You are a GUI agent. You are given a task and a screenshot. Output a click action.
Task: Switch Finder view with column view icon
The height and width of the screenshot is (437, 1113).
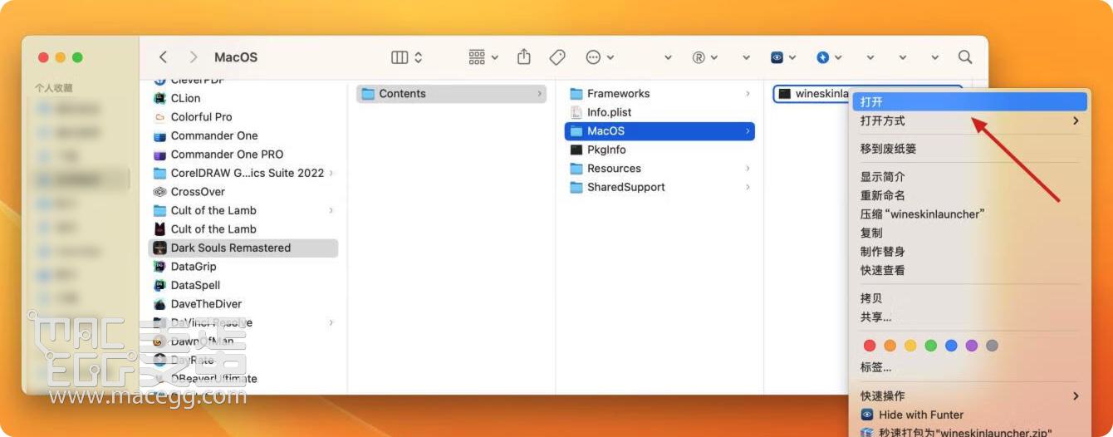(400, 57)
